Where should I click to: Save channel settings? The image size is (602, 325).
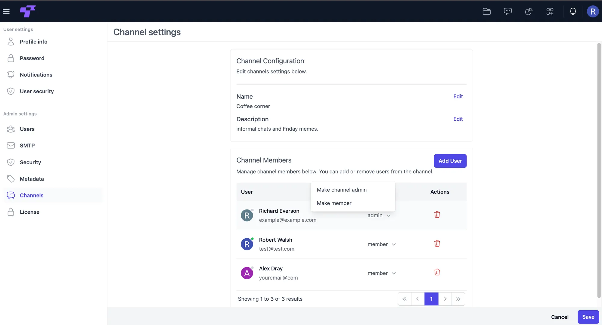click(x=588, y=317)
